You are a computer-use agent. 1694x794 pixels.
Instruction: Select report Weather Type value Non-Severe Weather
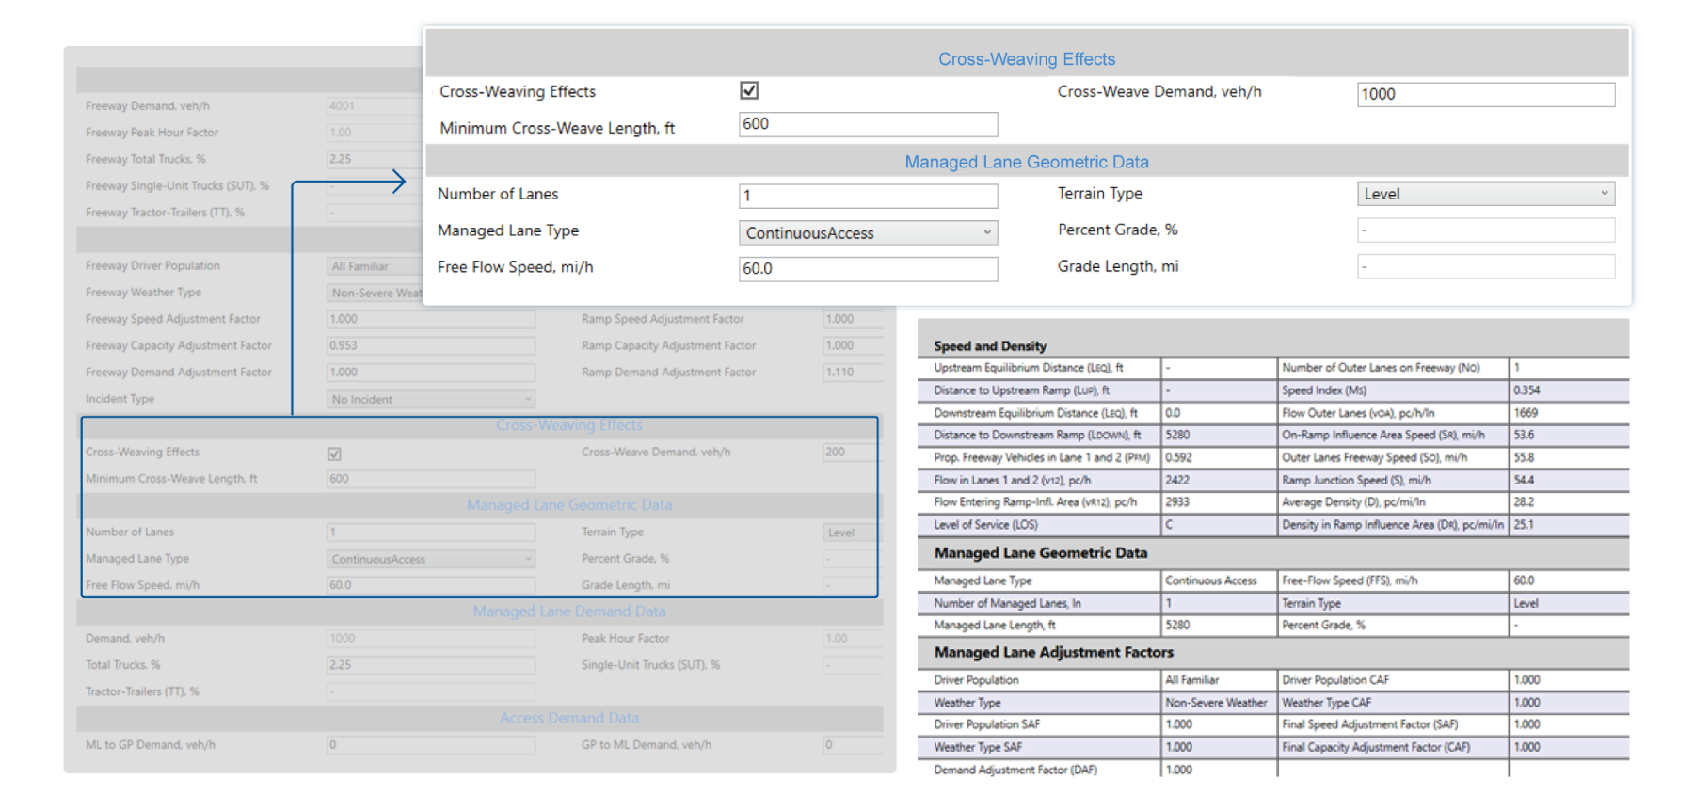point(1216,703)
